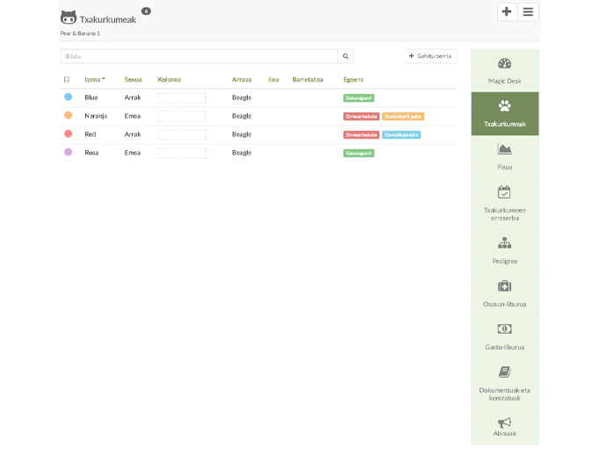Image resolution: width=599 pixels, height=455 pixels.
Task: Click empty Kolorea field in Blue row
Action: (182, 97)
